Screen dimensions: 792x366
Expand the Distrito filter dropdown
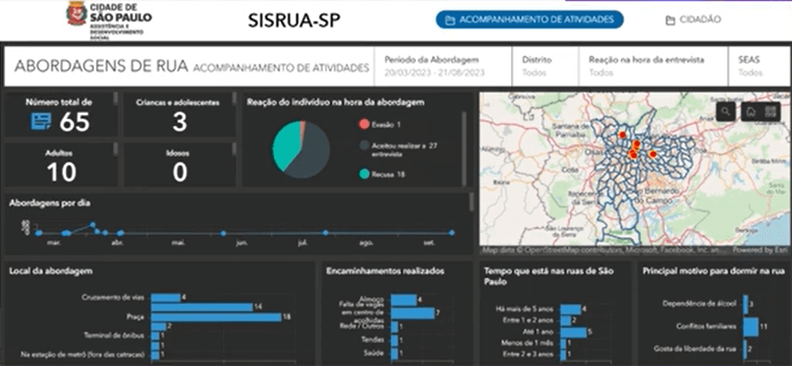point(546,66)
